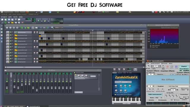Open the instrument plugins sidebar tab
This screenshot has height=107, width=190.
(x=1, y=26)
